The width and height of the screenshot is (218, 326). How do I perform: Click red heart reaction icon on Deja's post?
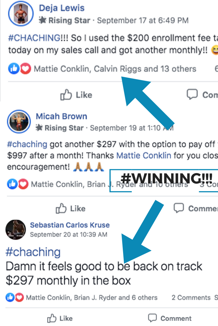(26, 68)
